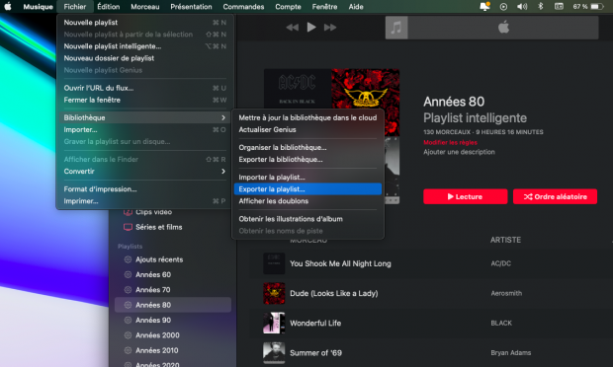Click the previous track rewind button
613x367 pixels.
292,28
